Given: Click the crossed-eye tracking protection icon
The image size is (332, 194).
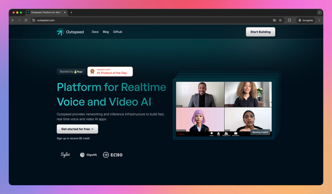Looking at the screenshot, I should coord(274,20).
